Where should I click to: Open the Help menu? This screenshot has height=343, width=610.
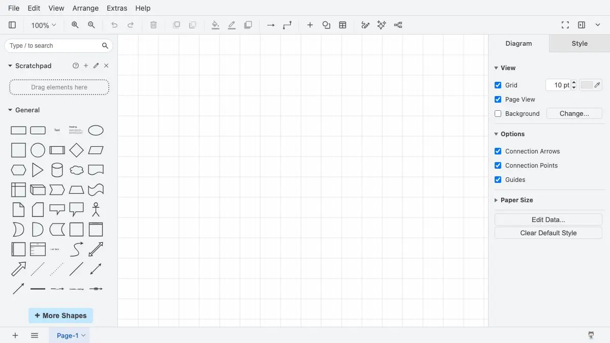point(143,8)
